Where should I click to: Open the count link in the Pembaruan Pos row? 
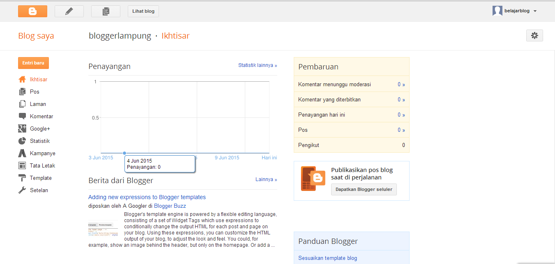tap(401, 130)
